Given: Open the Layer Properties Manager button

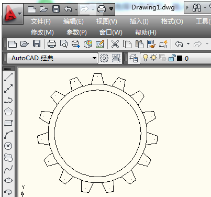Looking at the screenshot, I should coord(134,58).
